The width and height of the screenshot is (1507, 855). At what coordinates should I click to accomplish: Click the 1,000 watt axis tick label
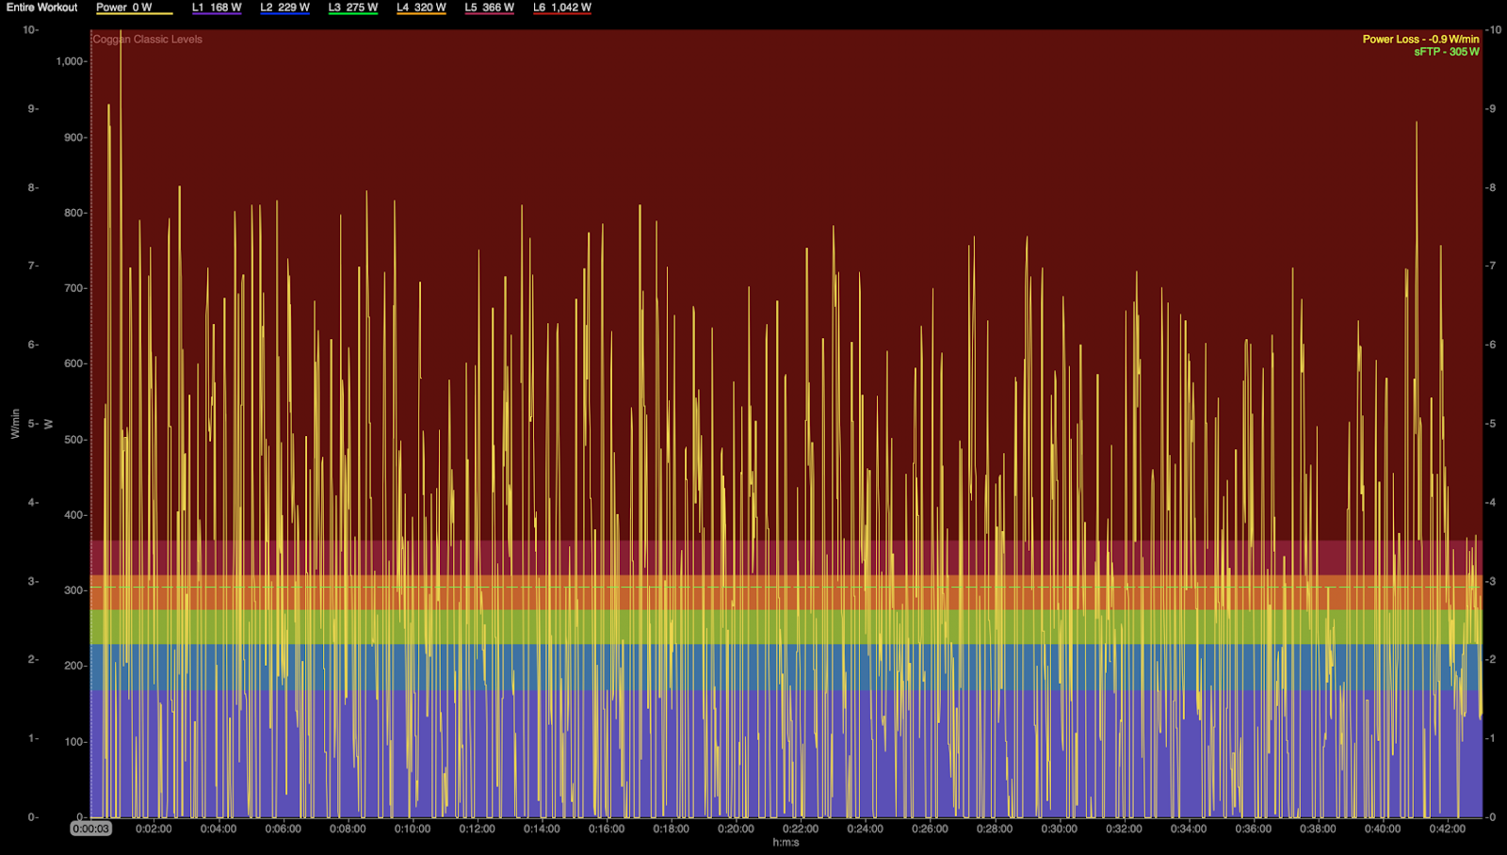71,61
